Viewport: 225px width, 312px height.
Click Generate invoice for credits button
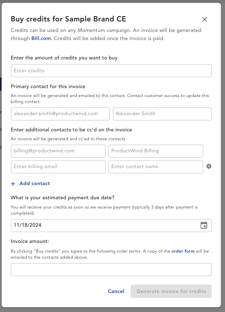coord(171,291)
